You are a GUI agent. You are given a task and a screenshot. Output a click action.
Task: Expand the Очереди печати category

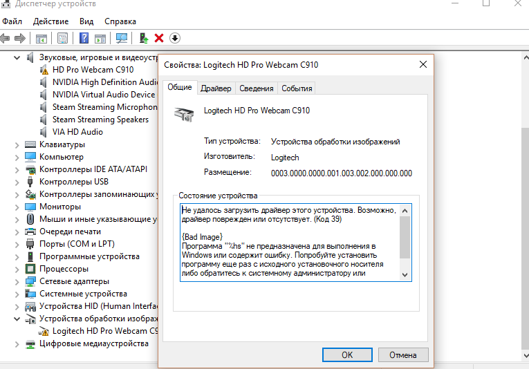[x=17, y=232]
